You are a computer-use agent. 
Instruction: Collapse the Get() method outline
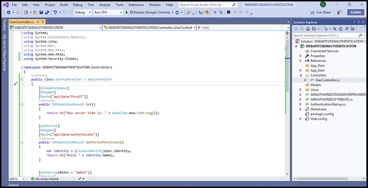pos(22,104)
